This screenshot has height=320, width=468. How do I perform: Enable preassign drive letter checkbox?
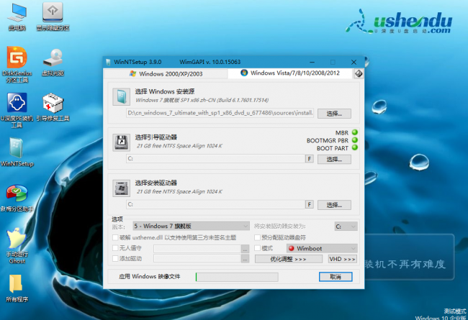[257, 237]
